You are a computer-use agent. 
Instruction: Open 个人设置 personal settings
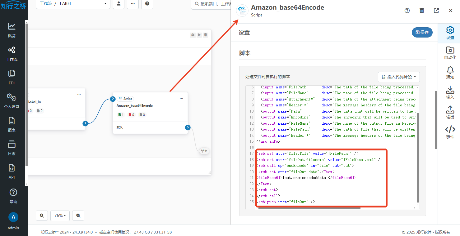12,101
